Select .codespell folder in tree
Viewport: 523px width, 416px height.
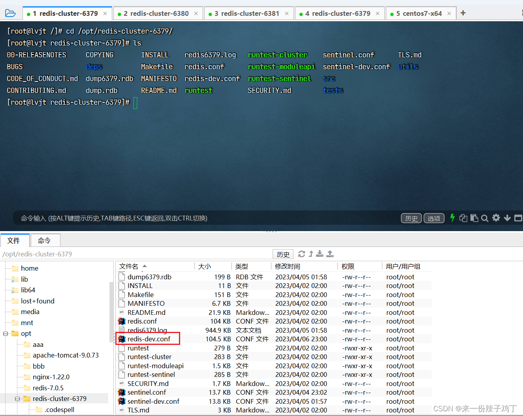pyautogui.click(x=59, y=410)
